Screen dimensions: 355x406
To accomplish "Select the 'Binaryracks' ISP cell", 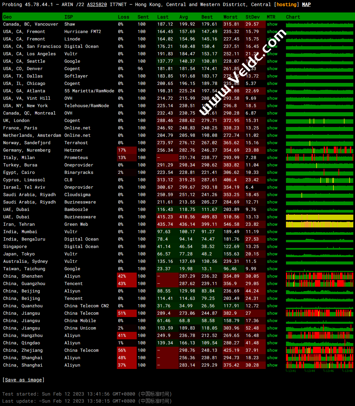I will (x=79, y=173).
